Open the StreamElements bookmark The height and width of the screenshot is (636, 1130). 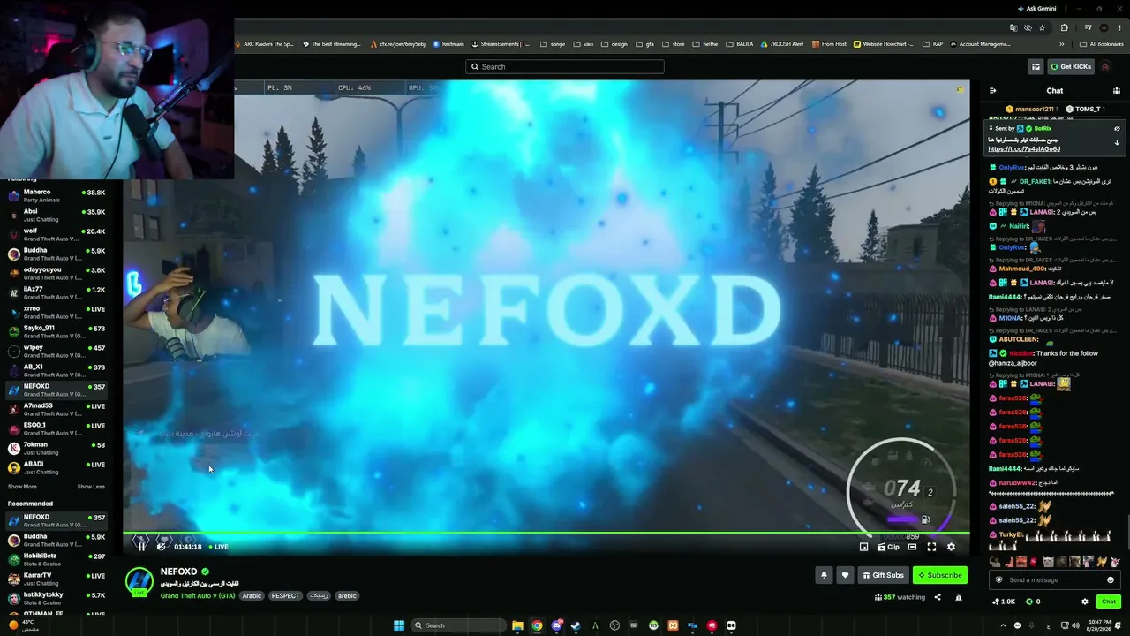[501, 44]
